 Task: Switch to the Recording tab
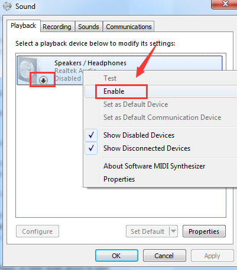click(x=57, y=27)
